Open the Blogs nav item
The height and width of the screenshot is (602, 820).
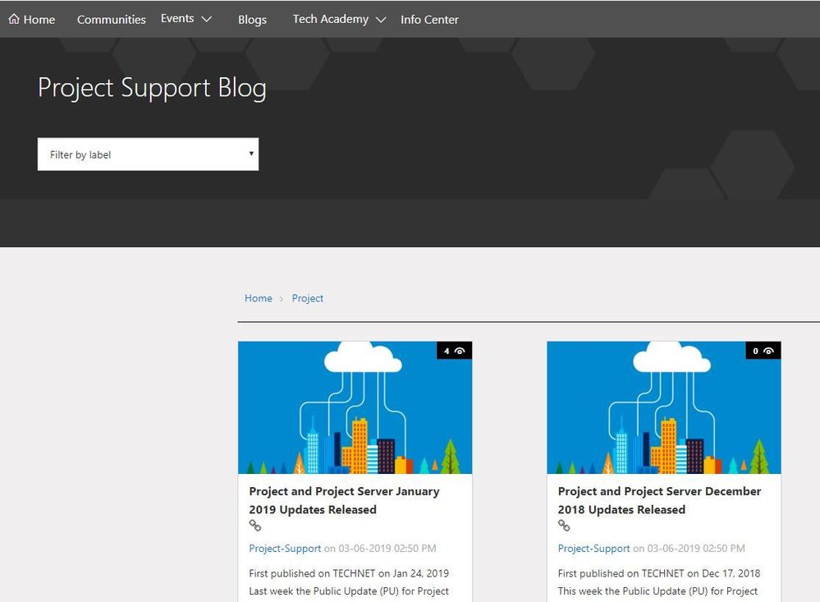252,20
